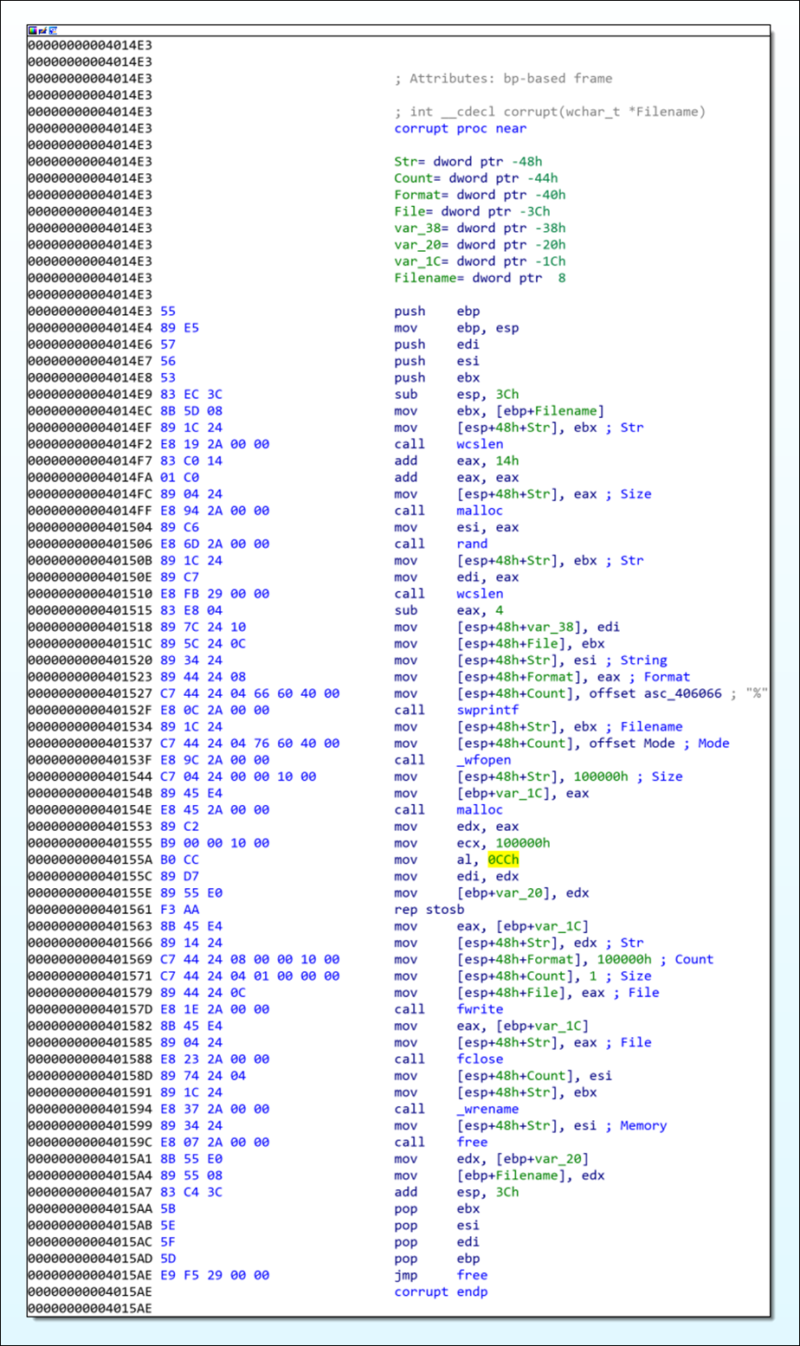800x1346 pixels.
Task: Click the node color palette icon
Action: pyautogui.click(x=33, y=31)
